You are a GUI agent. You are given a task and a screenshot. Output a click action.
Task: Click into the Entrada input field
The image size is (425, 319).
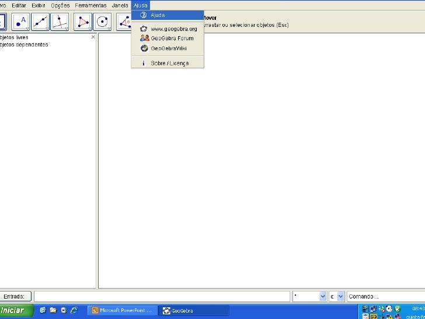point(162,296)
